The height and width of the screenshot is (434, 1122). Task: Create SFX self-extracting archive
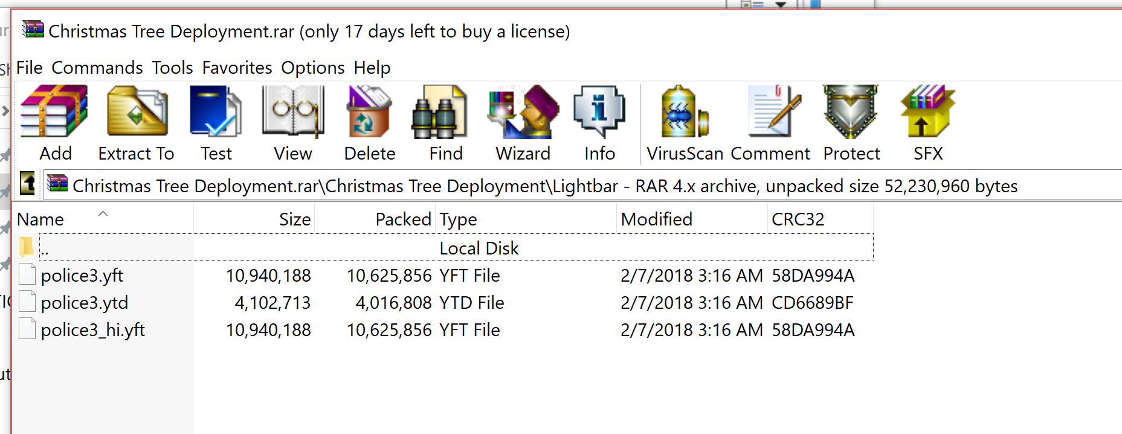pos(927,123)
